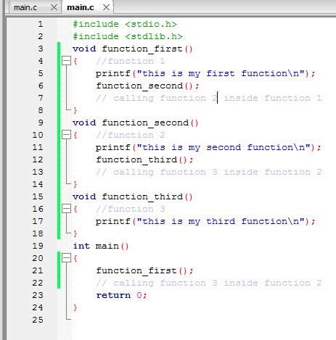336x340 pixels.
Task: Click the void function_third() declaration
Action: tap(133, 196)
